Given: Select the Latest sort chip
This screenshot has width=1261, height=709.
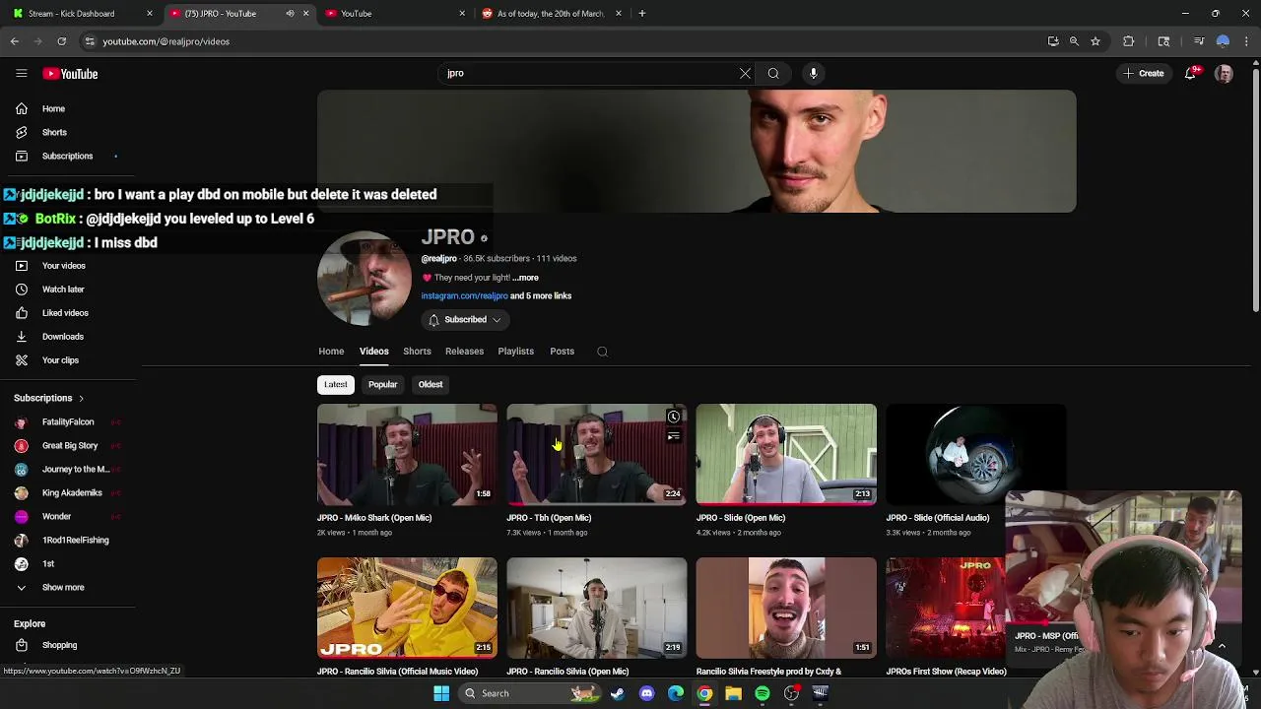Looking at the screenshot, I should point(336,385).
